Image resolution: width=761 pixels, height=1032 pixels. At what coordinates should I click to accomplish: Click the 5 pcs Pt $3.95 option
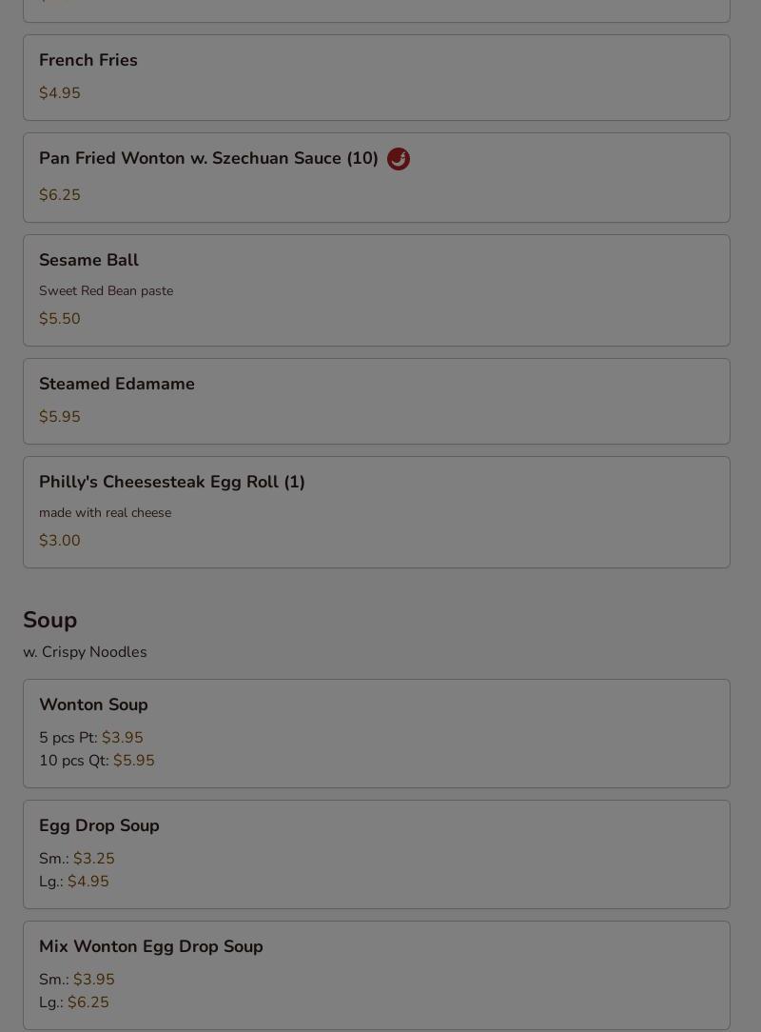[x=90, y=737]
